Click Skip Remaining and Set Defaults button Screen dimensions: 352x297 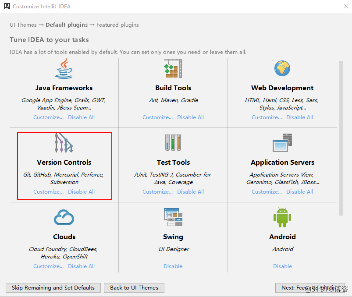pyautogui.click(x=53, y=287)
